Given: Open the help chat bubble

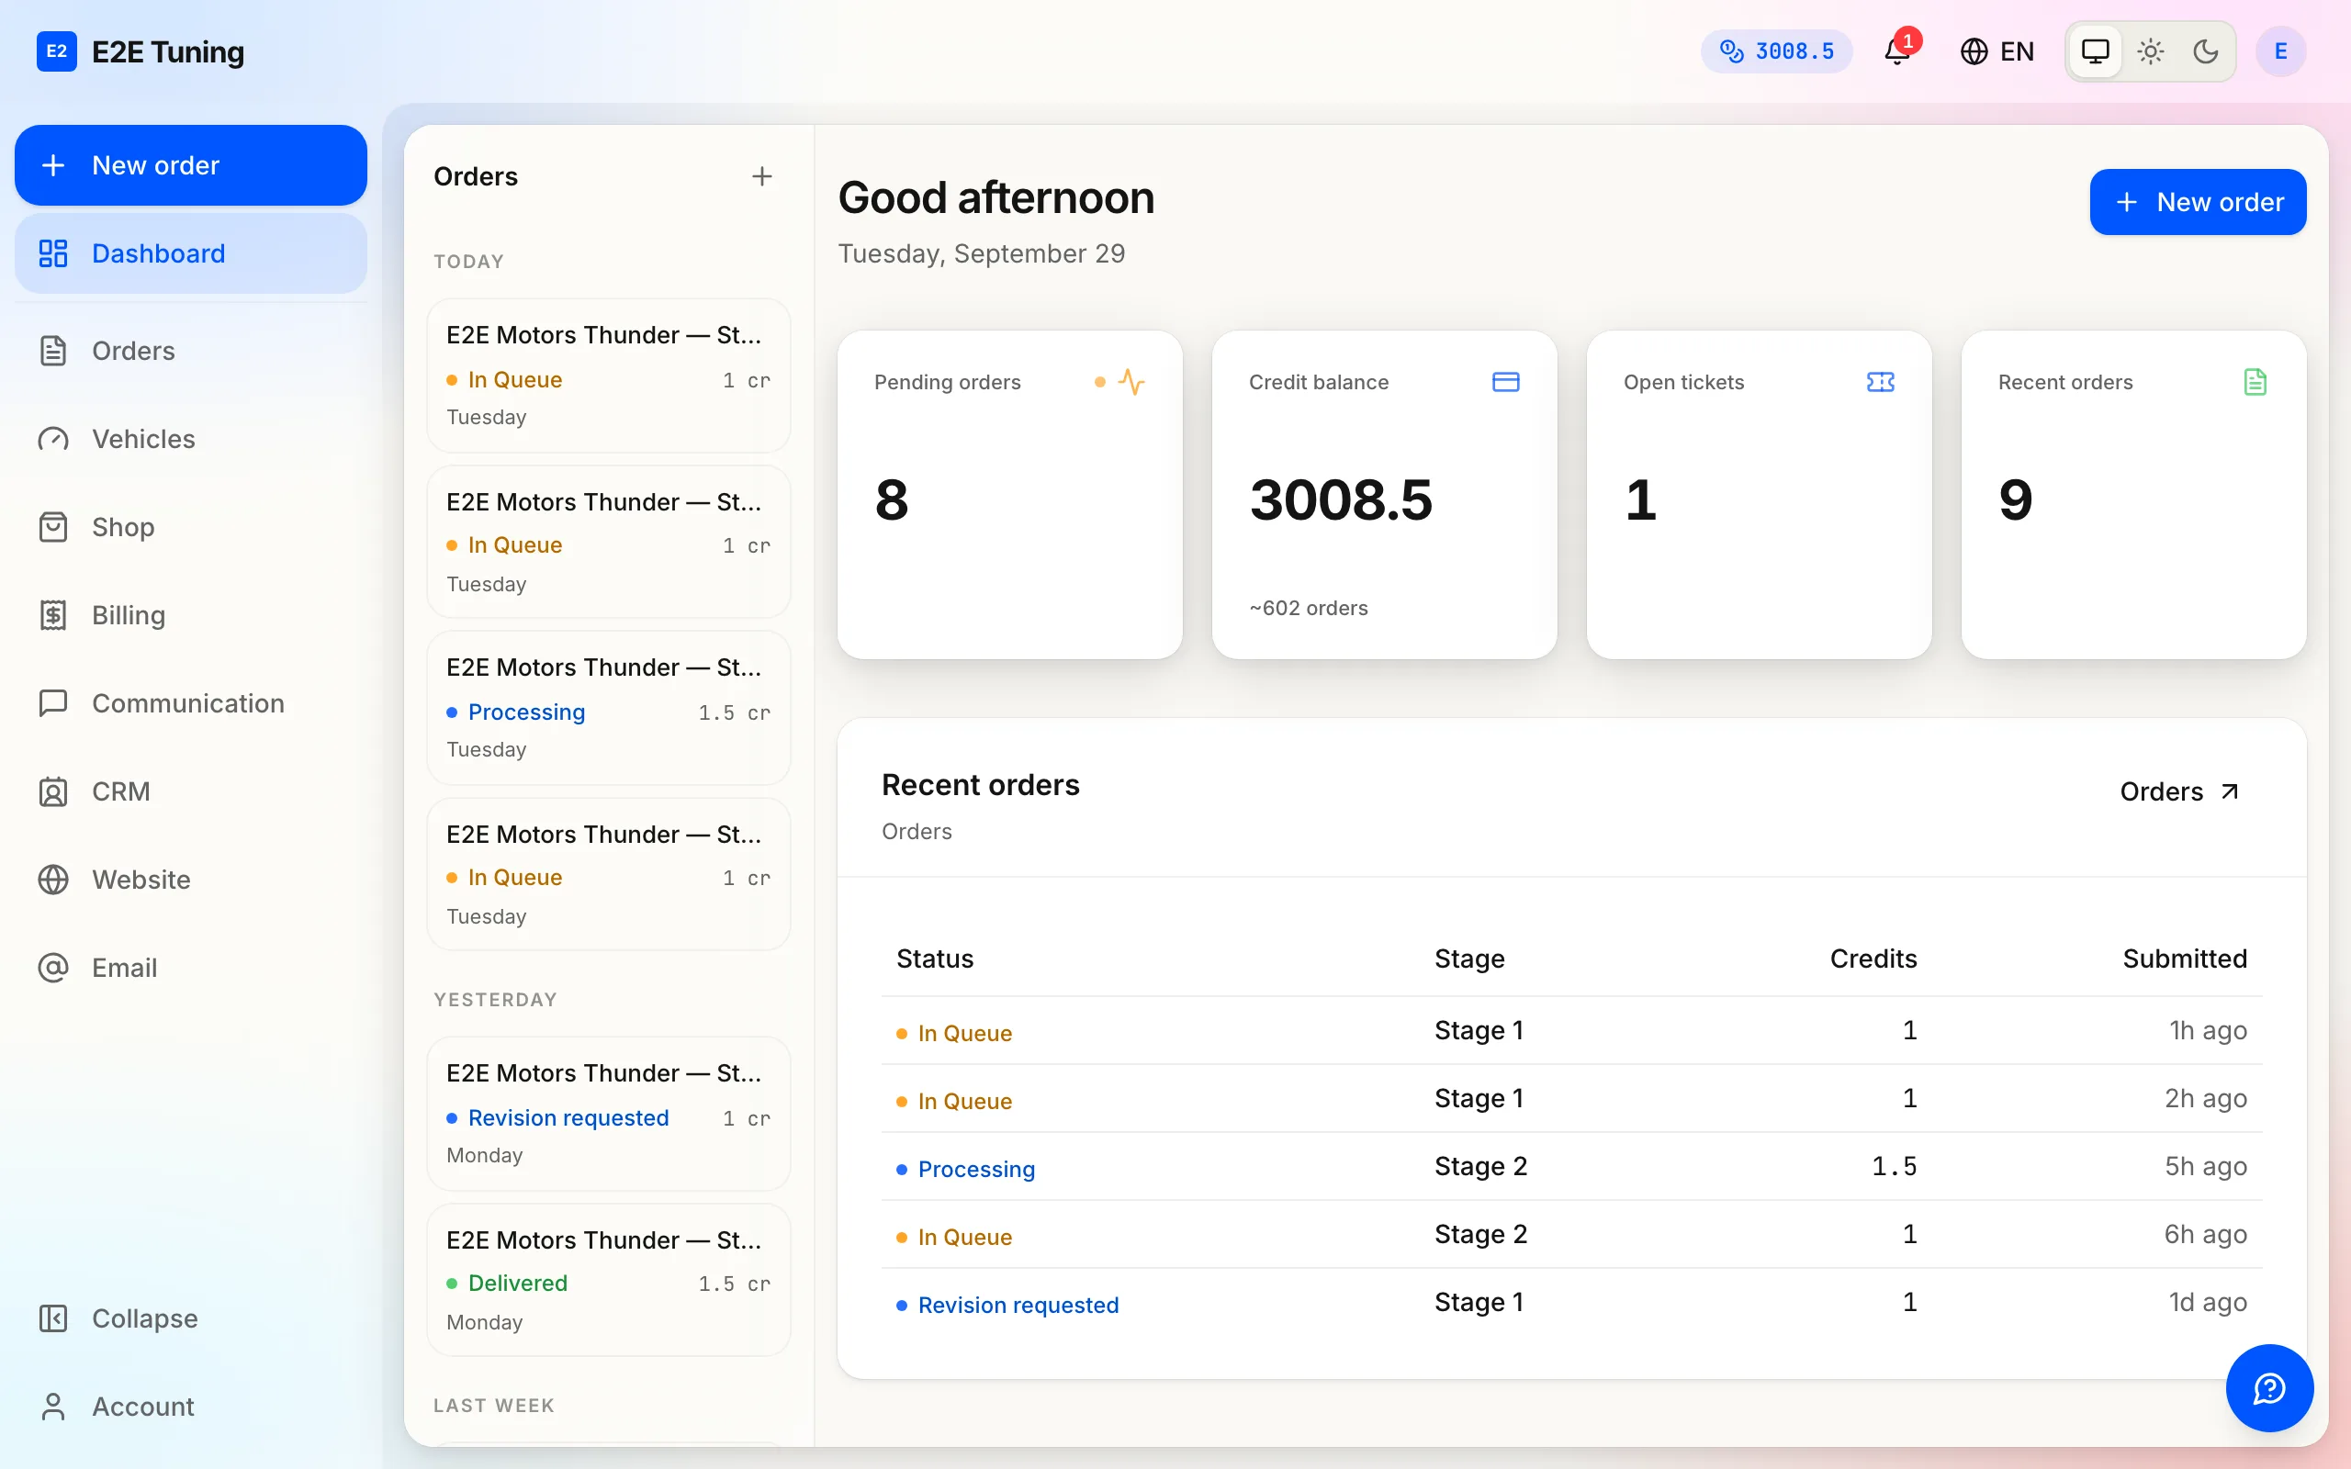Looking at the screenshot, I should [x=2269, y=1388].
